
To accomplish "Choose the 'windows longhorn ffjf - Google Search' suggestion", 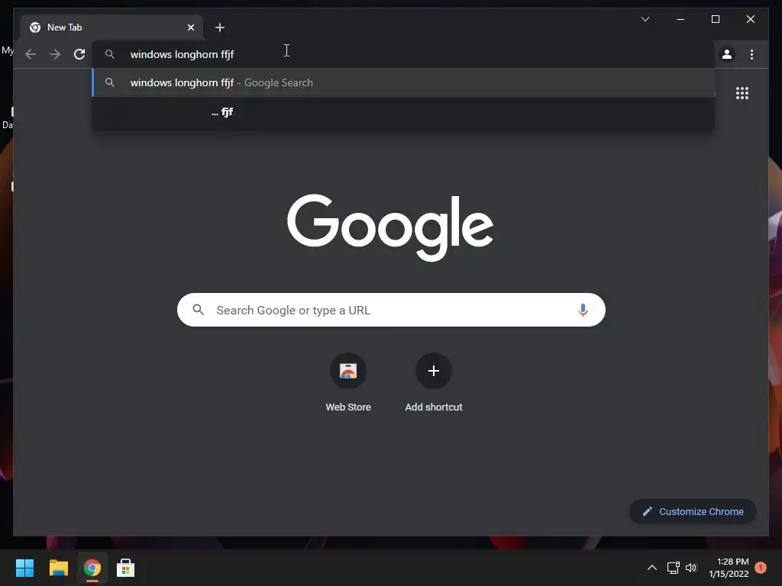I will coord(403,82).
